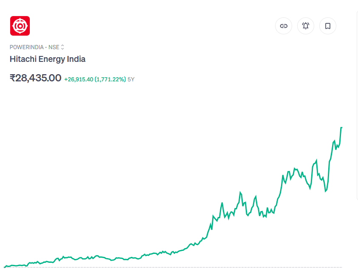Open the Hitachi Energy India title
The width and height of the screenshot is (358, 270).
click(48, 59)
